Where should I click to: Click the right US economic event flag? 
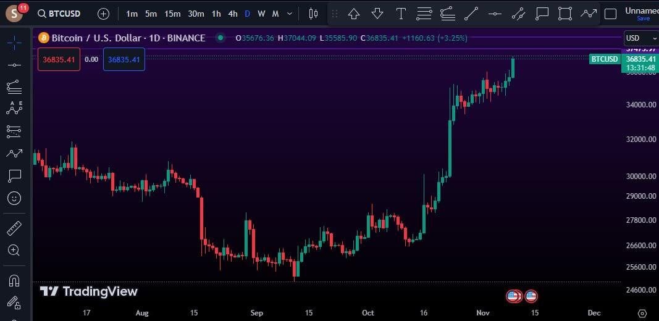pyautogui.click(x=531, y=297)
